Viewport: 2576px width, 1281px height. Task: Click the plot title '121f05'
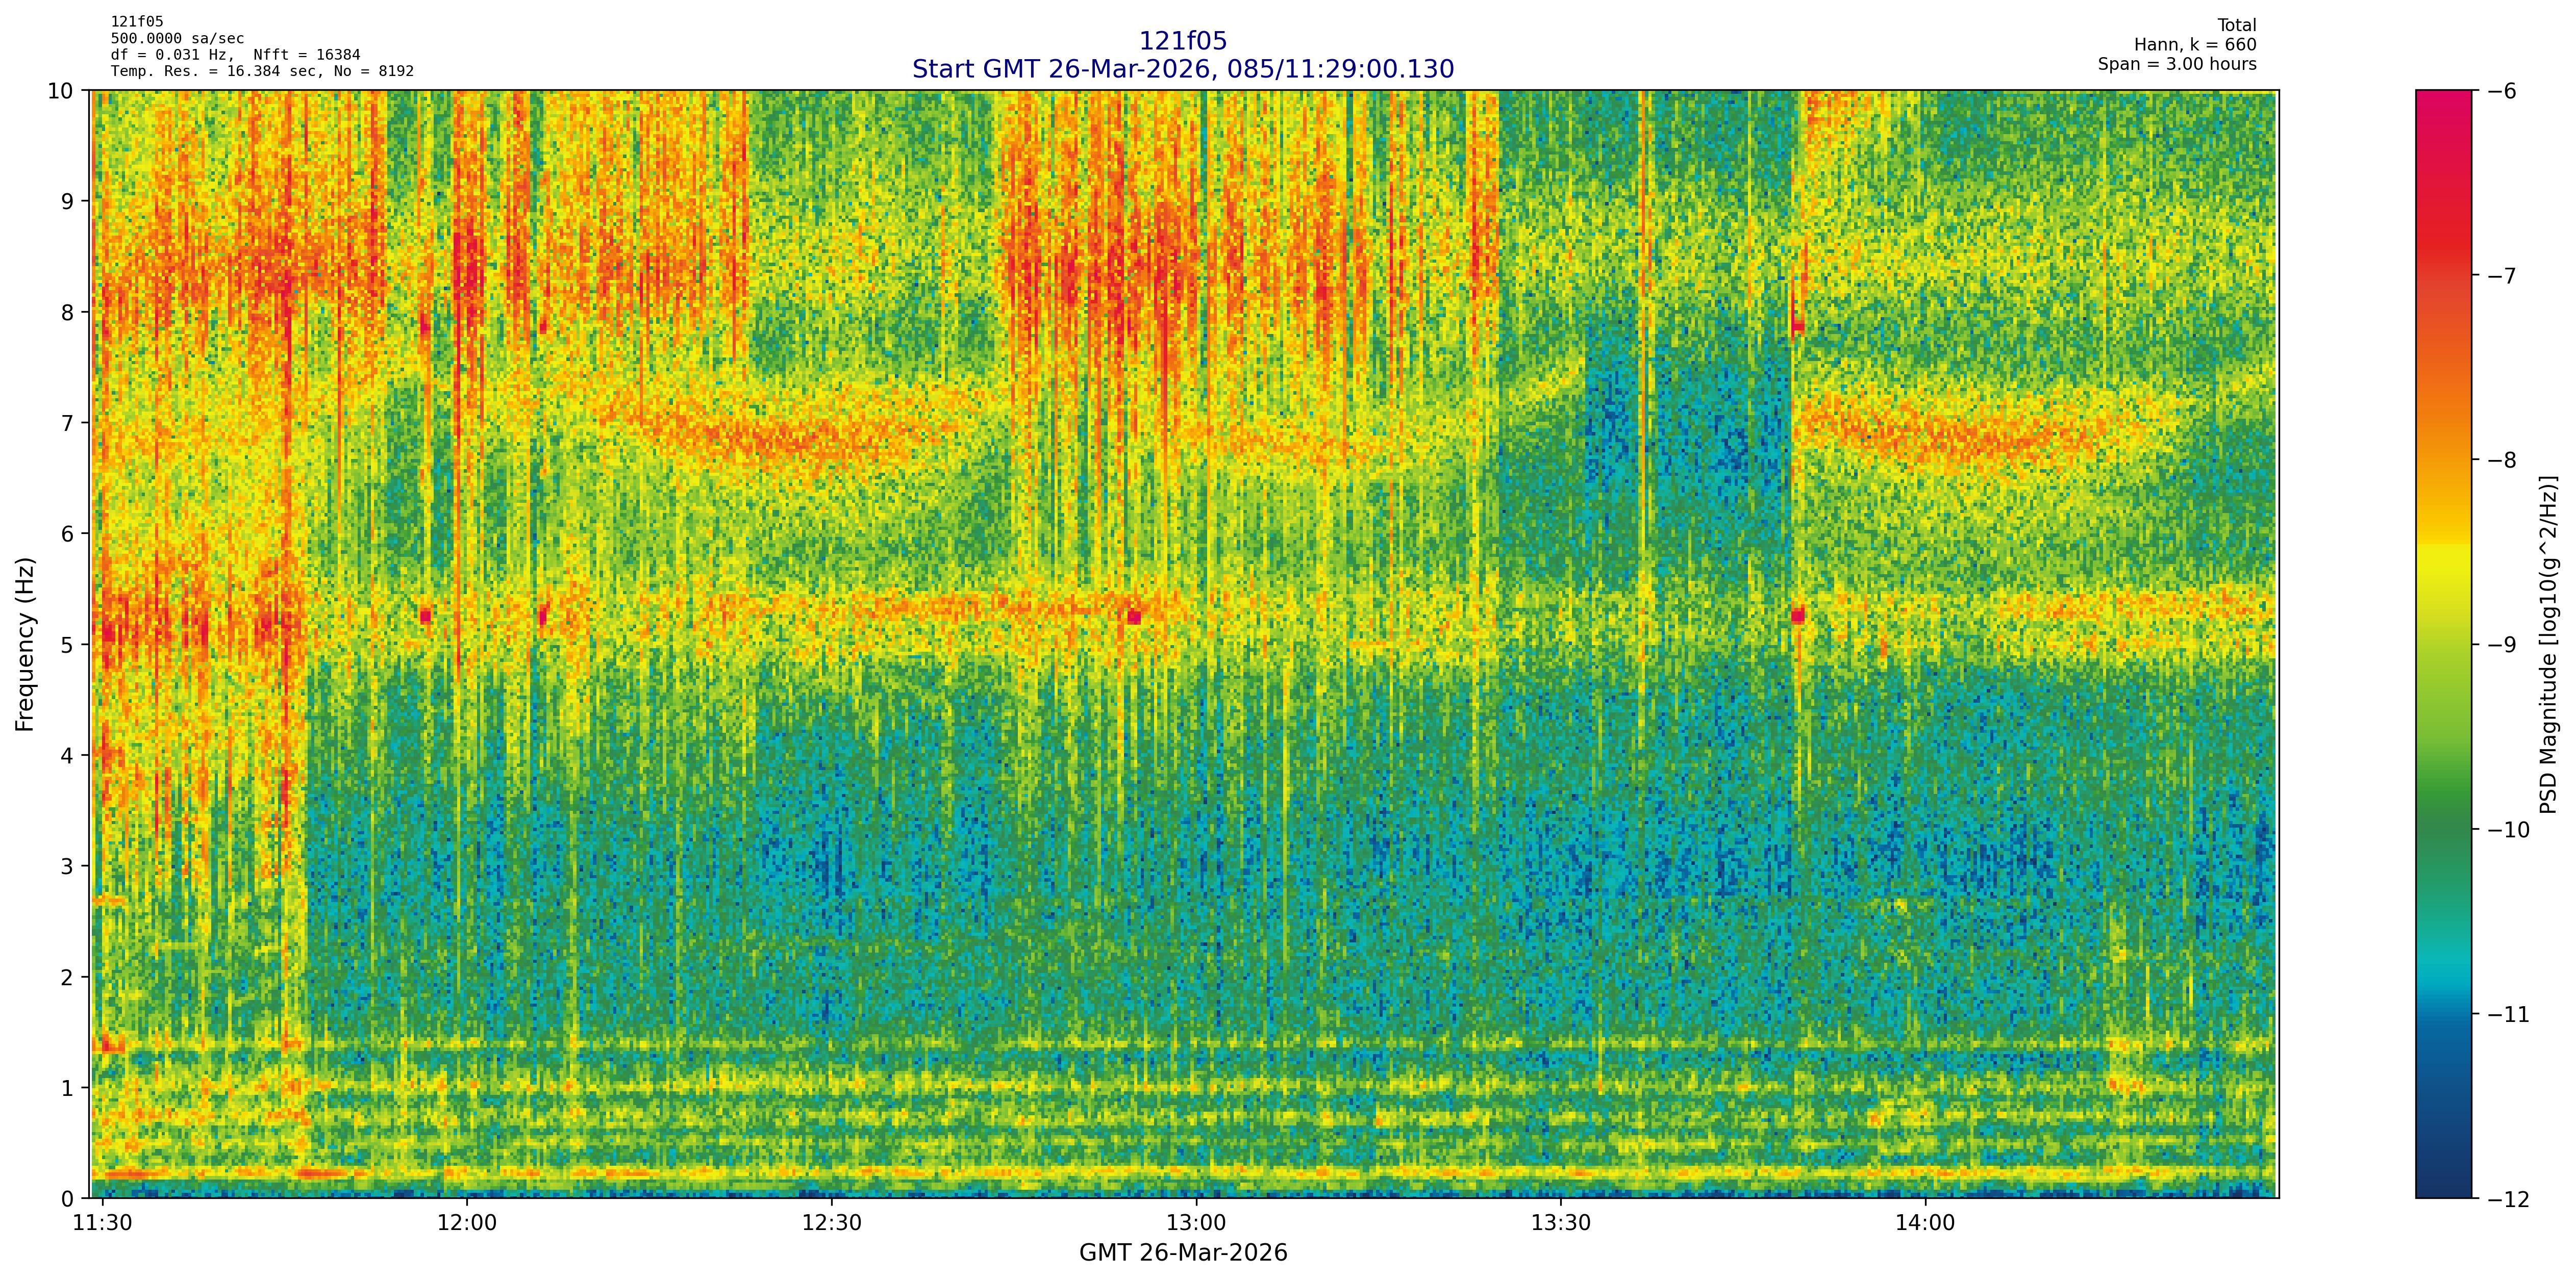1182,41
